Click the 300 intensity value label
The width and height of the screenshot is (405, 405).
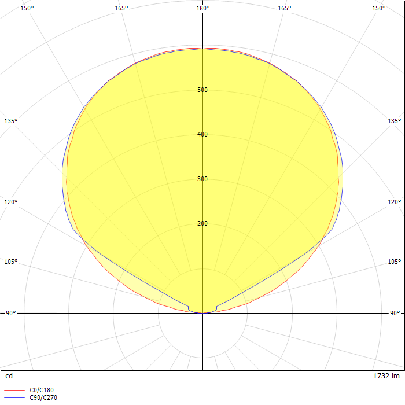[203, 179]
